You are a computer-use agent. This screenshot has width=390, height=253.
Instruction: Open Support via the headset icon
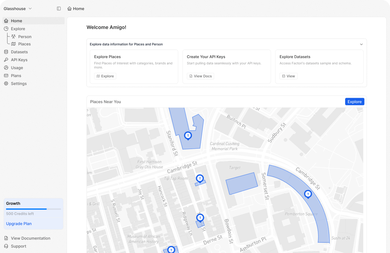(6, 246)
